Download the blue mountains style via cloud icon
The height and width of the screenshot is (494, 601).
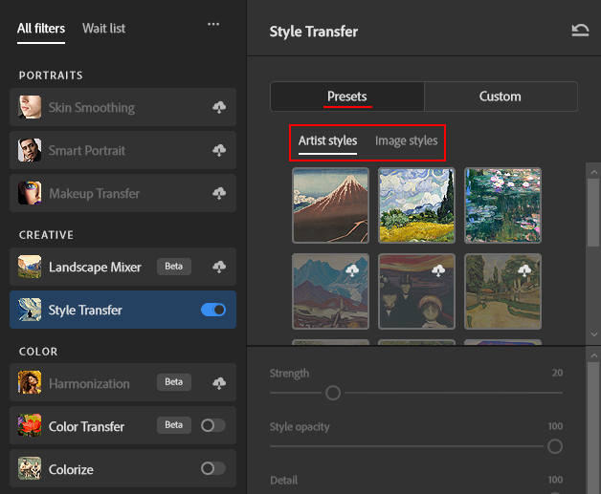click(x=352, y=270)
